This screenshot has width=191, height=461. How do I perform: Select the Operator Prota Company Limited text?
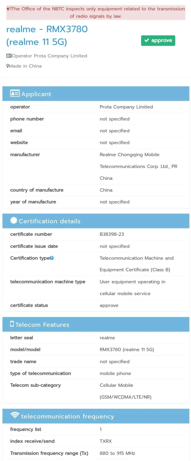coord(50,56)
